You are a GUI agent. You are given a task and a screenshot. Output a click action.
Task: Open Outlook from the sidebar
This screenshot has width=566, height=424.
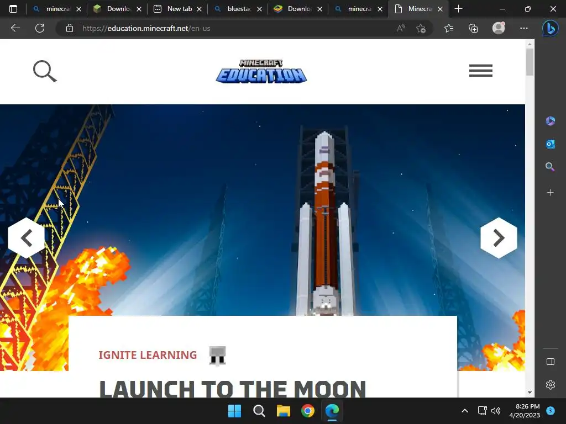click(x=550, y=144)
